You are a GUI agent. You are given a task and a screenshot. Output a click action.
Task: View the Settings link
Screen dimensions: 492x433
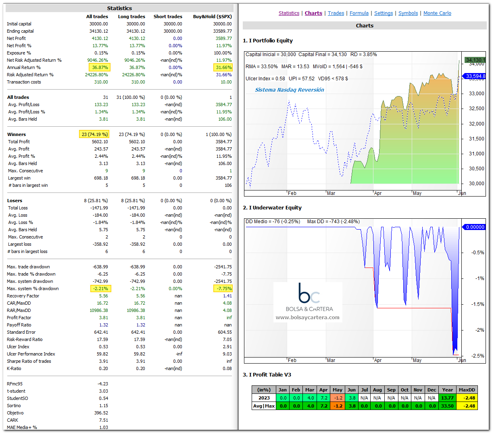(384, 13)
